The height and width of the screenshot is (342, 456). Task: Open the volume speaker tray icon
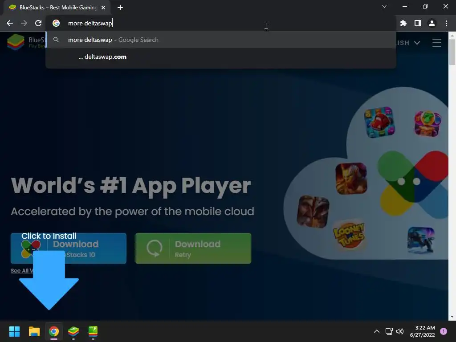tap(400, 331)
